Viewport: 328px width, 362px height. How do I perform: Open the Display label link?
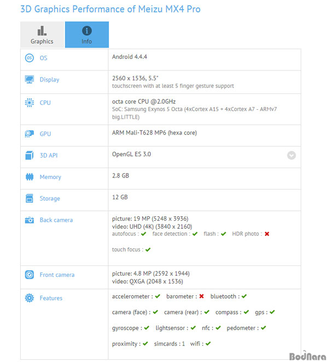click(x=49, y=80)
